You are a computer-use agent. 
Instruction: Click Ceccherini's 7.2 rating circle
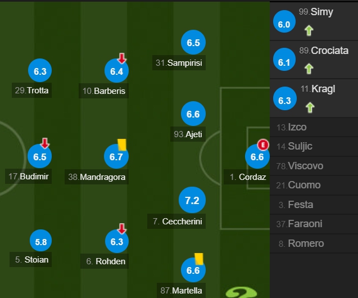192,200
